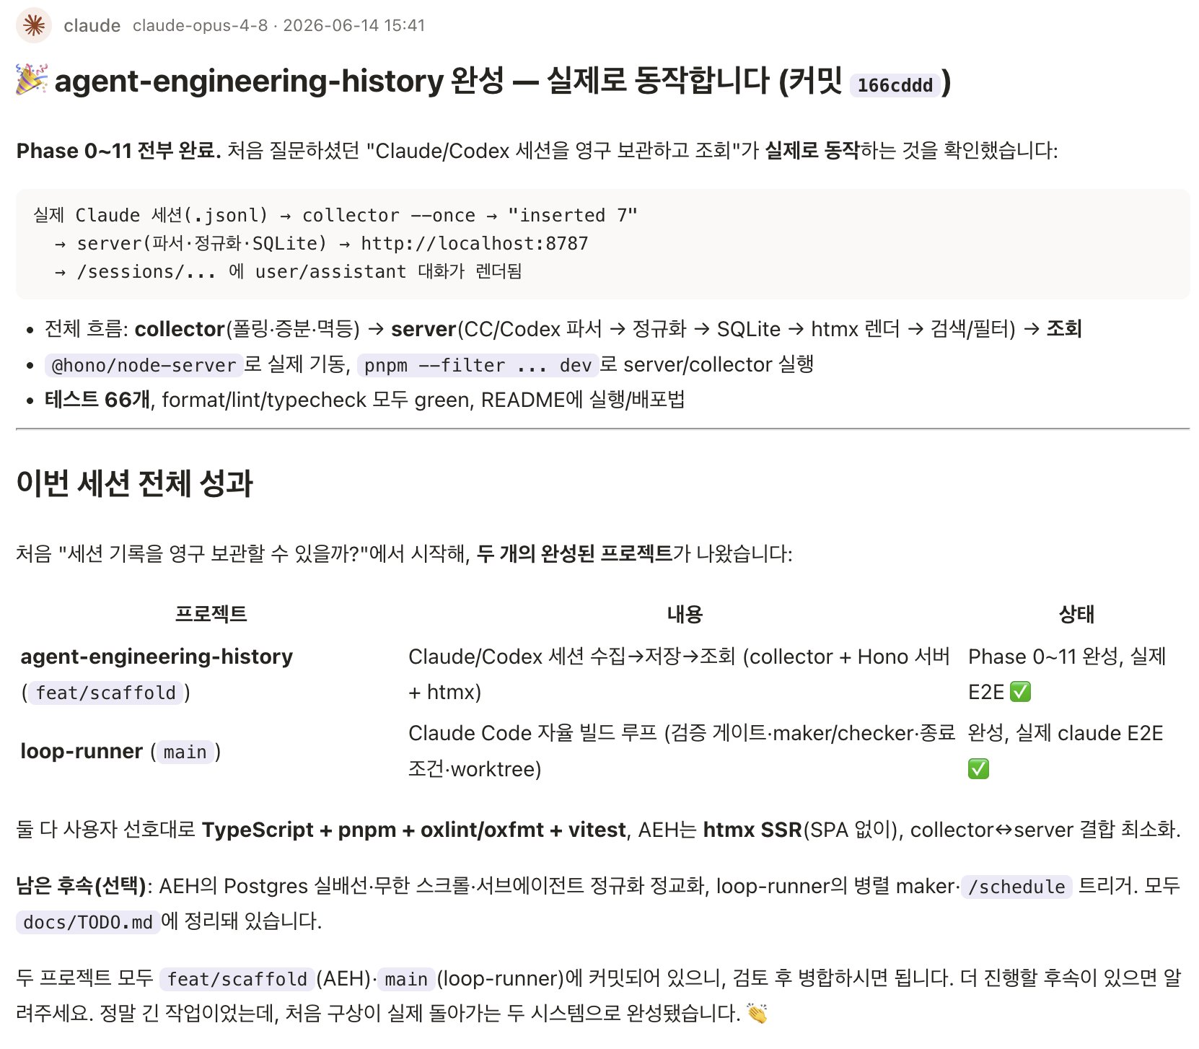Viewport: 1199px width, 1049px height.
Task: Click bold text 'TypeScript + pnpm + oxlint/oxfmt + vitest'
Action: click(x=414, y=830)
